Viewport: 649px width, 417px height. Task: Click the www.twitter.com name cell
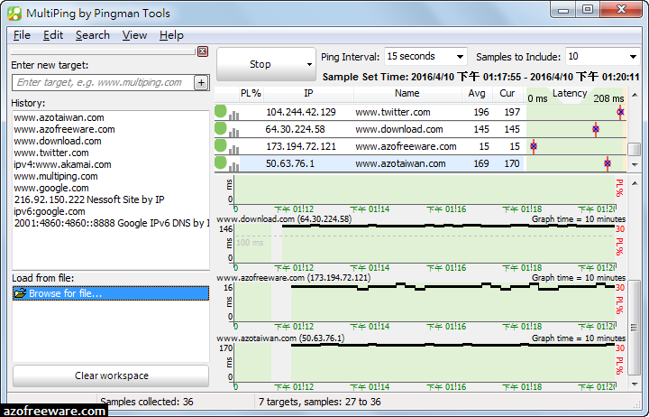click(x=393, y=112)
